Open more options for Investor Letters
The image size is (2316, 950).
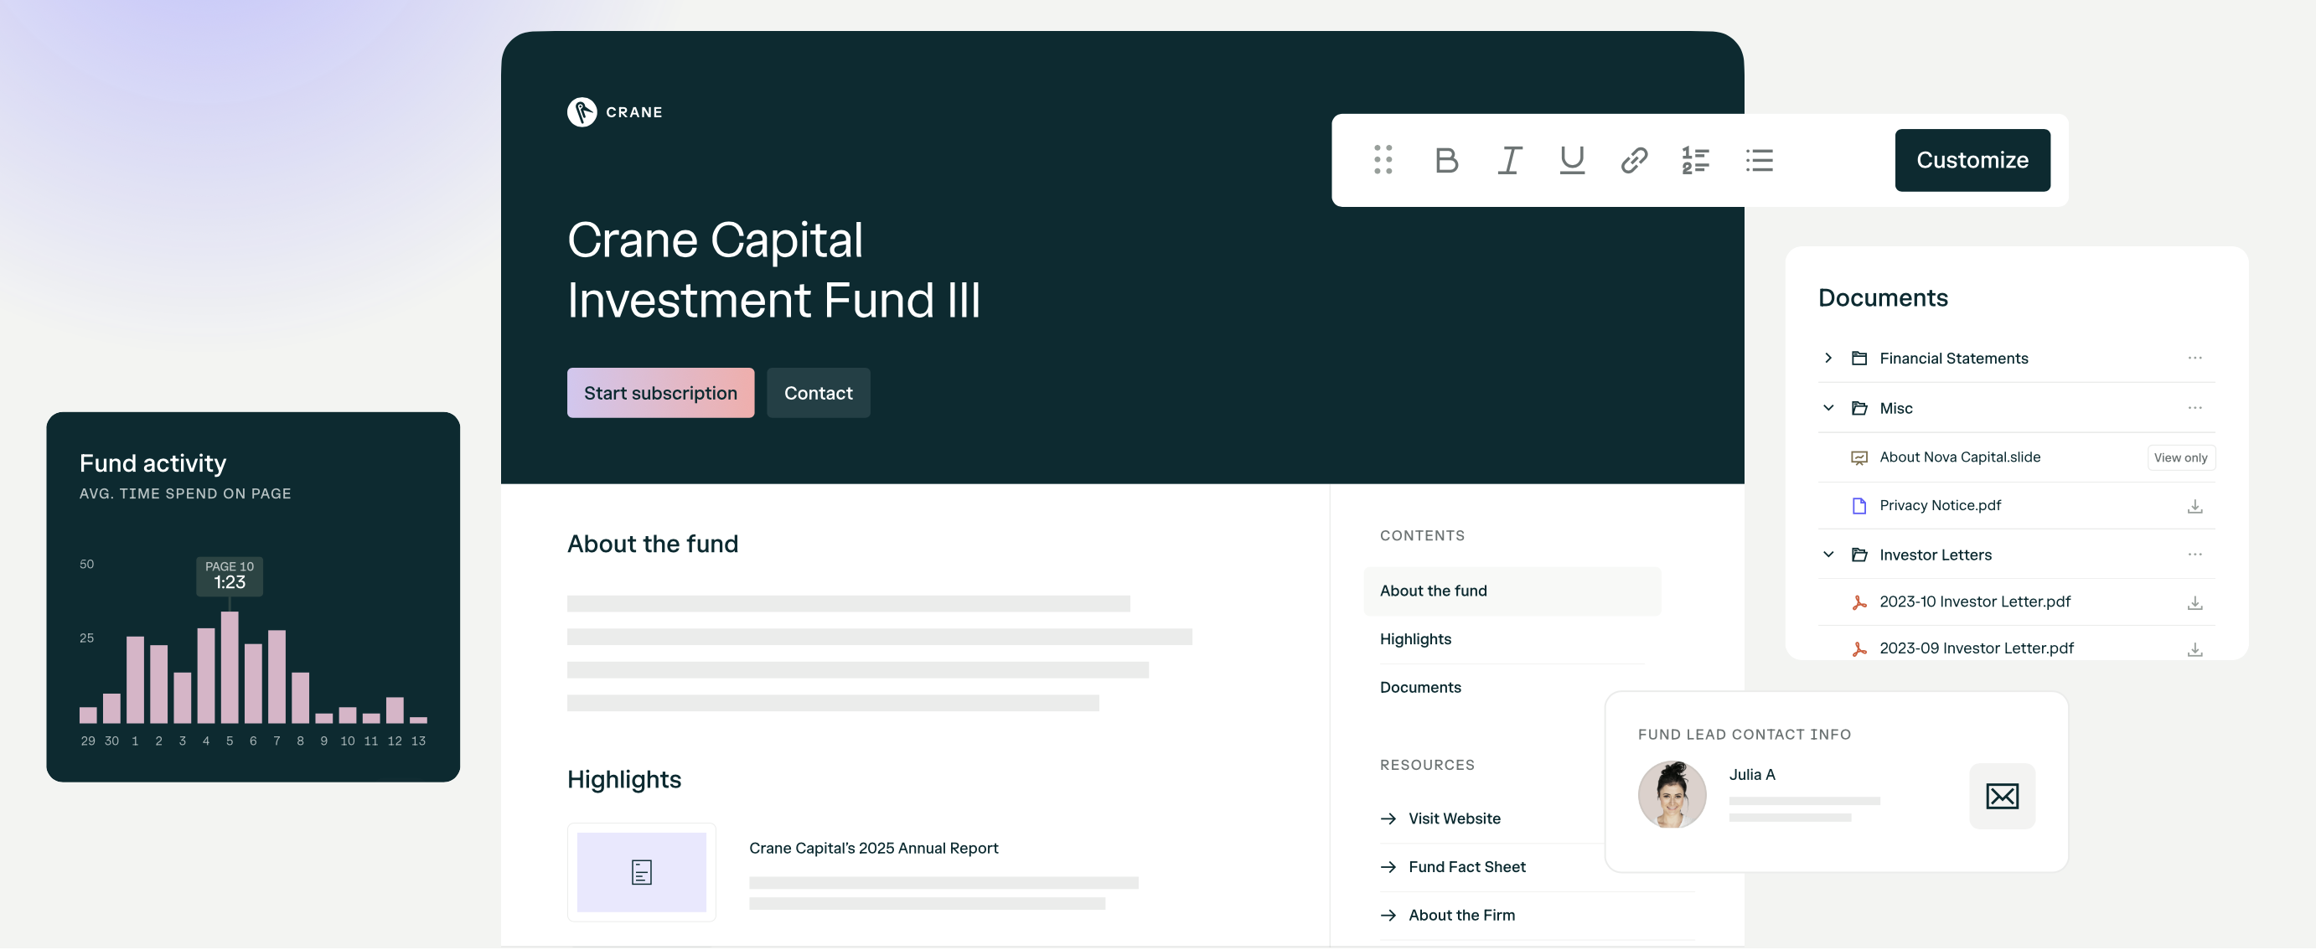tap(2194, 555)
